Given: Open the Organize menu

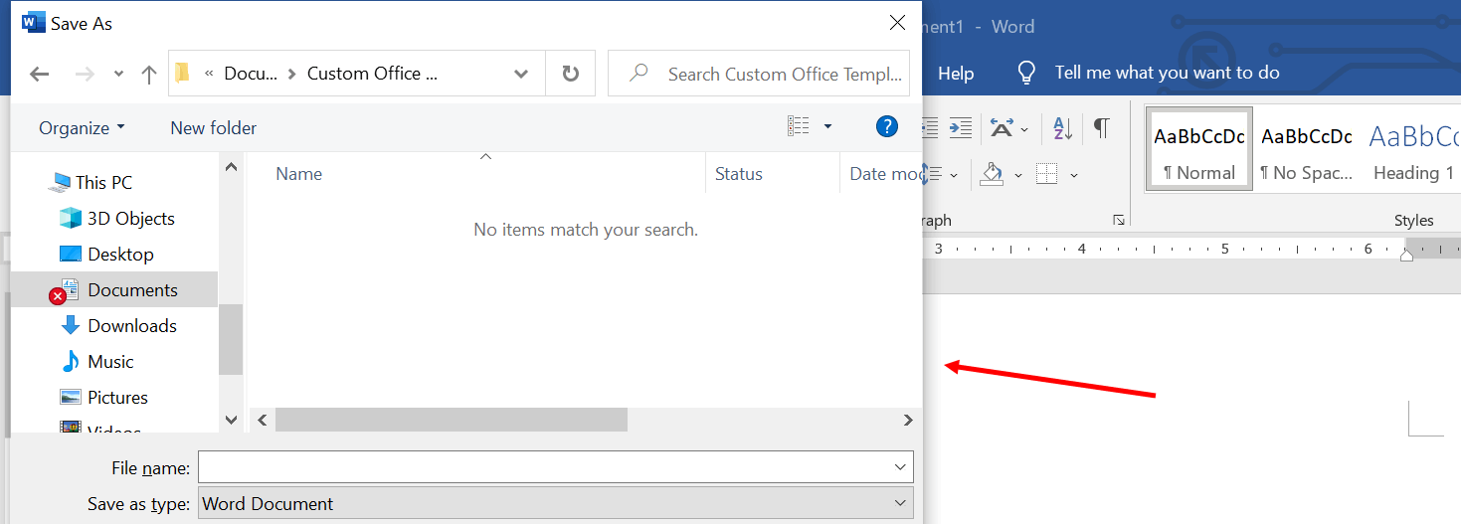Looking at the screenshot, I should pos(82,127).
